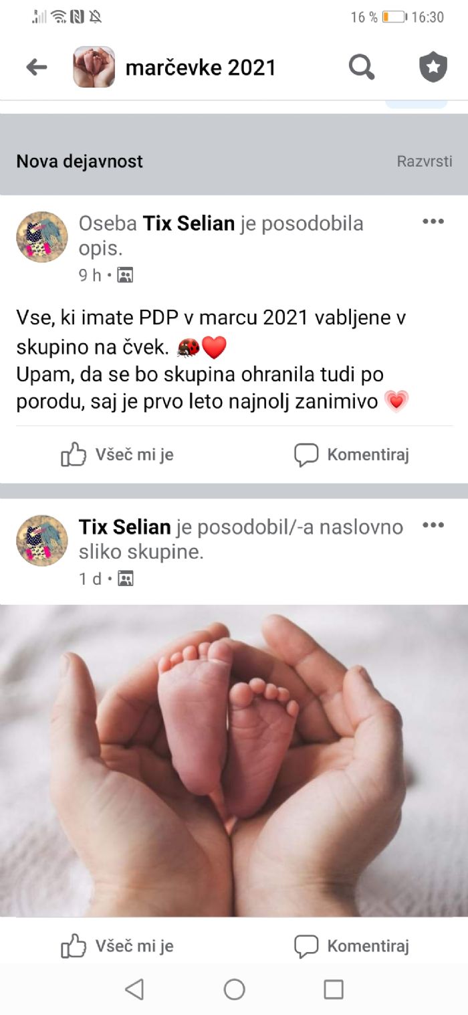Viewport: 468px width, 1015px height.
Task: Tap group audience icon next to 9 h
Action: point(125,275)
